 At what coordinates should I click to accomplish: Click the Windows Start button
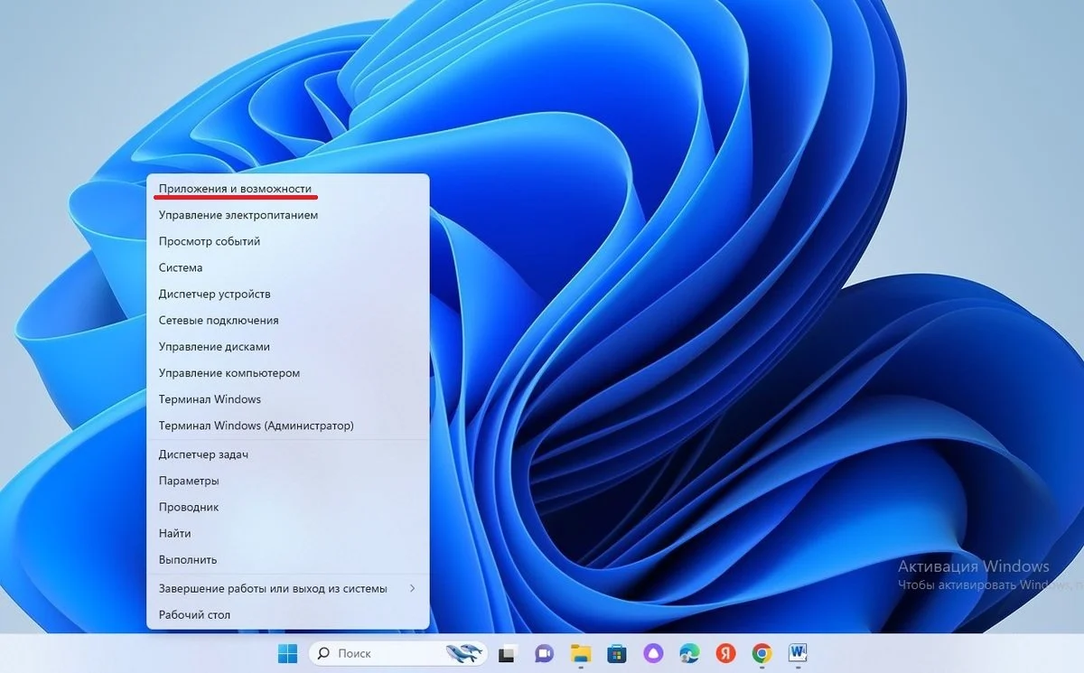coord(288,652)
